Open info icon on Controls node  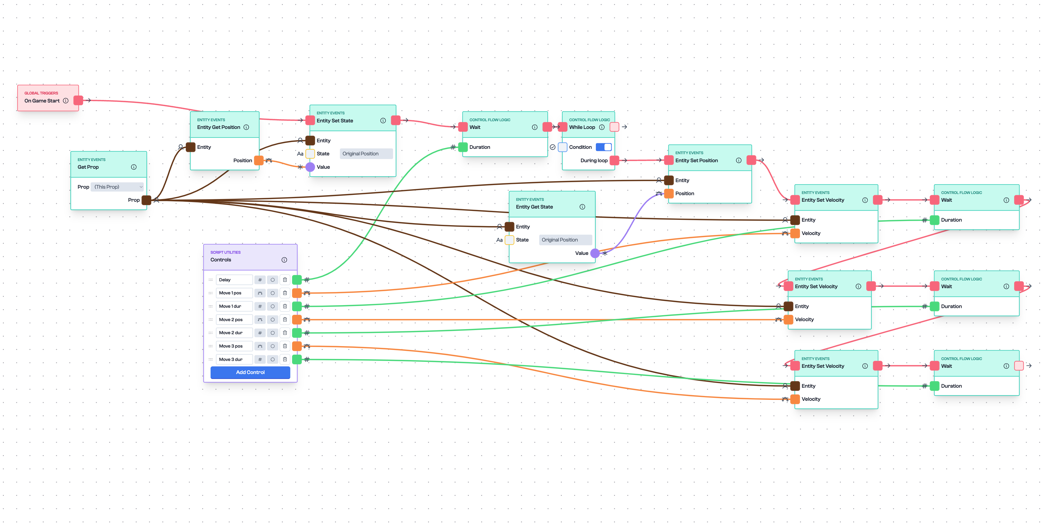point(284,260)
